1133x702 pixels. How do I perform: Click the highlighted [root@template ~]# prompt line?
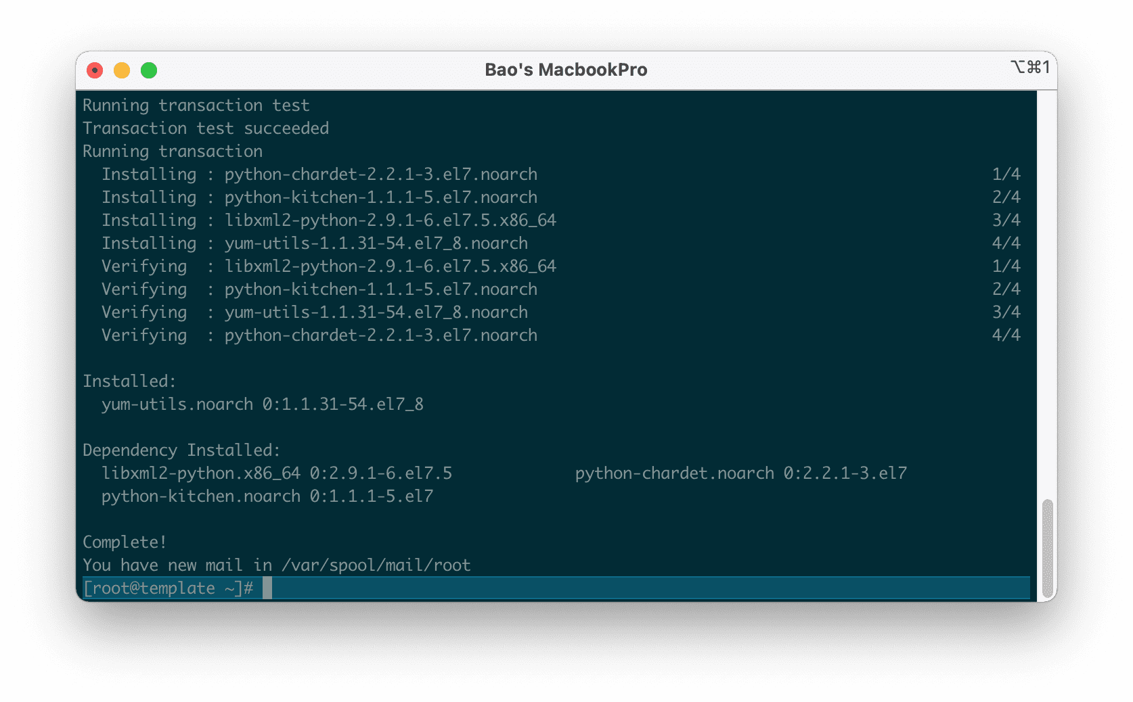169,588
